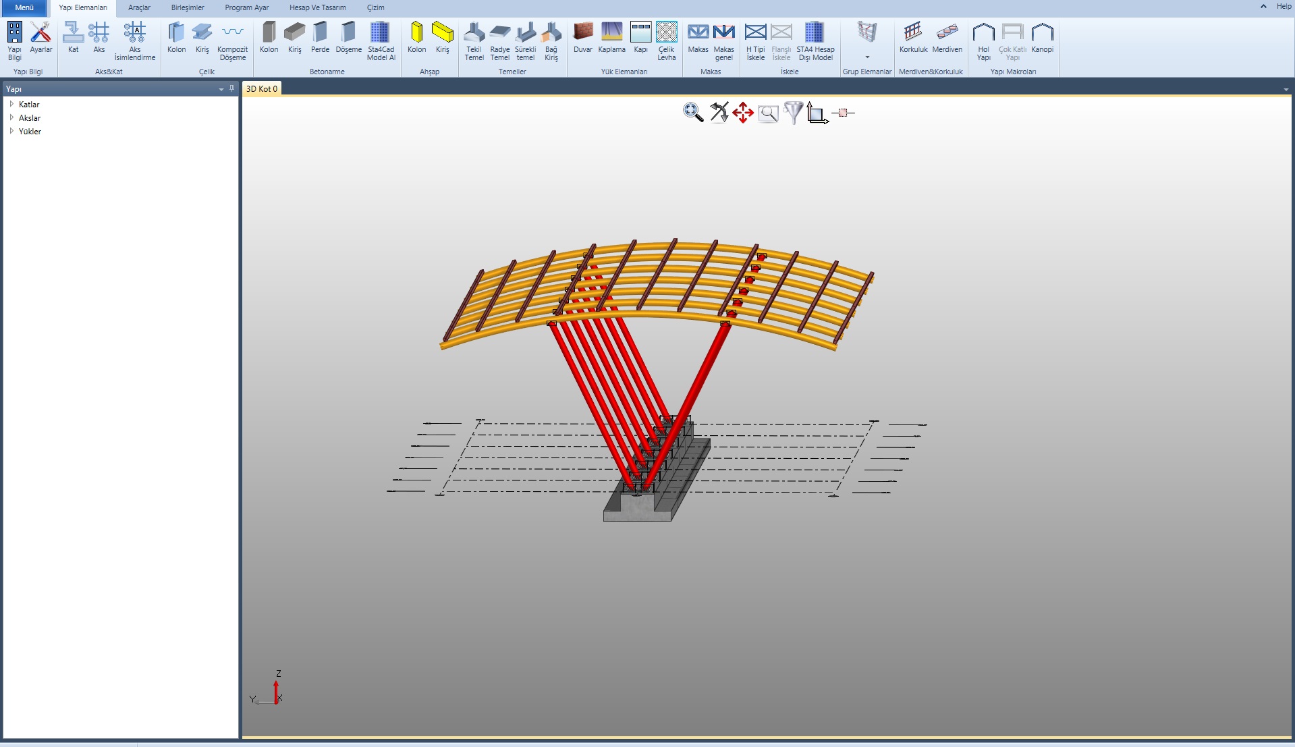The height and width of the screenshot is (747, 1295).
Task: Open the Grup Elemanlar dropdown arrow
Action: click(867, 57)
